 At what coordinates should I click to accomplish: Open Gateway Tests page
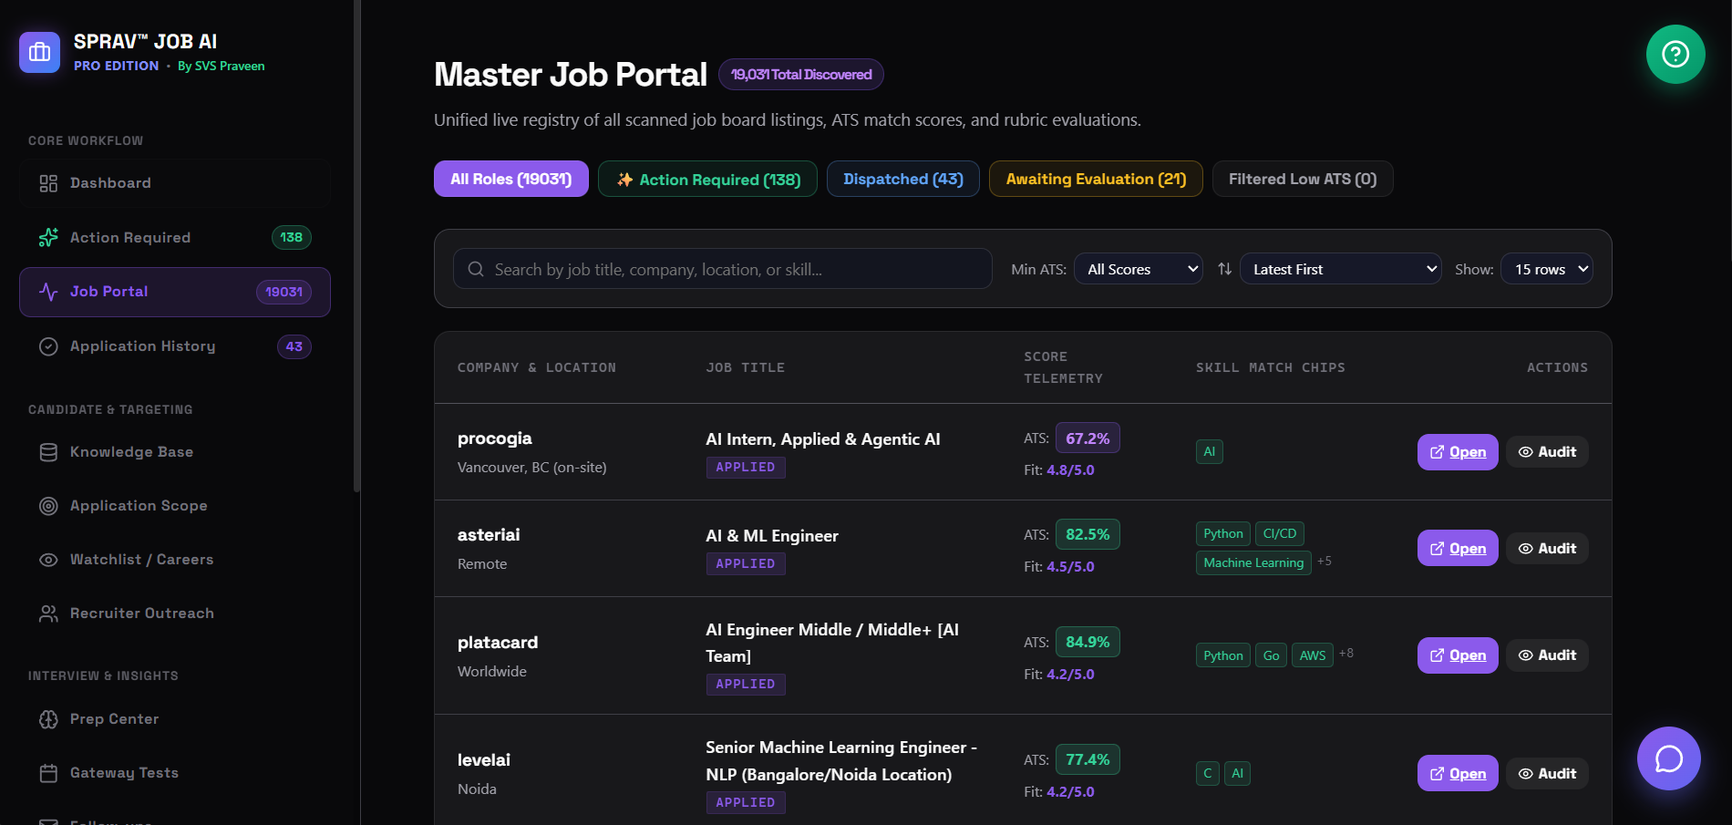pos(175,773)
